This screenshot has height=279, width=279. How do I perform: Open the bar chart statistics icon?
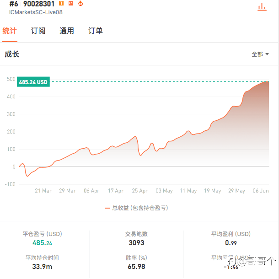click(x=262, y=7)
